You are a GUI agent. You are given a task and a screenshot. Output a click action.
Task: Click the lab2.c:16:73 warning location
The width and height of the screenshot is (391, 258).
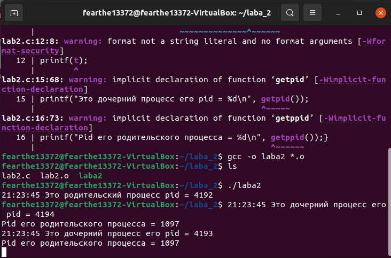[x=33, y=118]
